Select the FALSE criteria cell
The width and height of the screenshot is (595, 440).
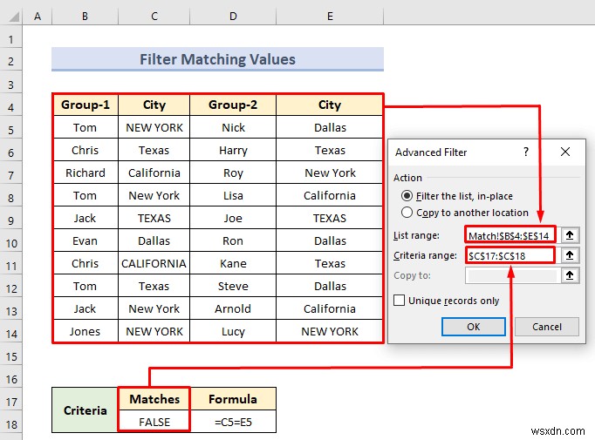point(154,422)
